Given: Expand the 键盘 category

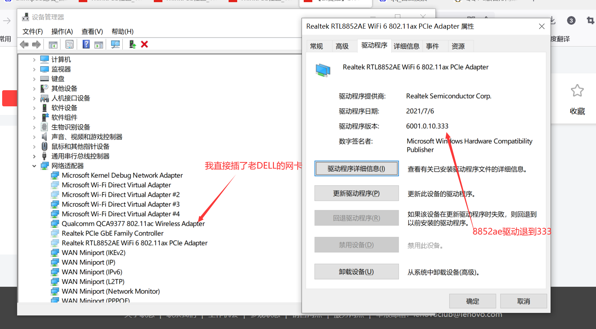Looking at the screenshot, I should (34, 79).
